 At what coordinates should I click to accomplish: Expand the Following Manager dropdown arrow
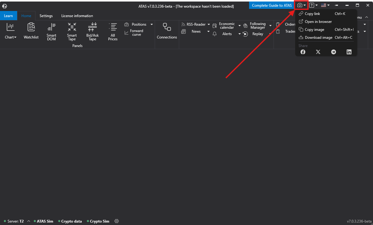click(270, 26)
